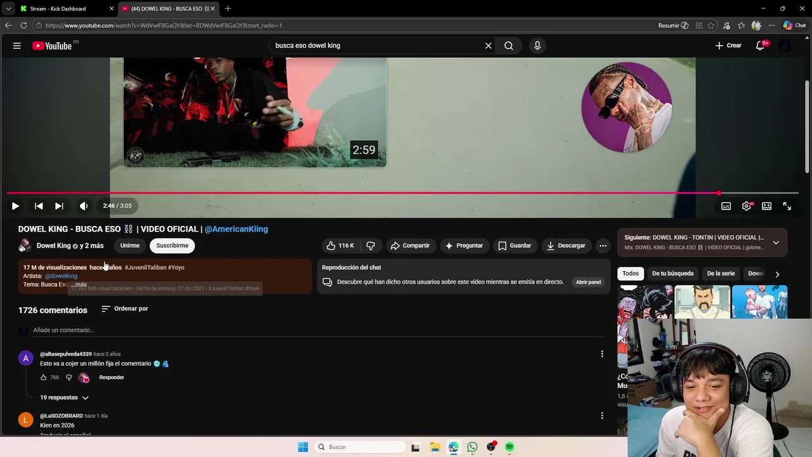Open the #JuvenilTaliban hashtag
Screen dimensions: 812x457
(x=145, y=267)
